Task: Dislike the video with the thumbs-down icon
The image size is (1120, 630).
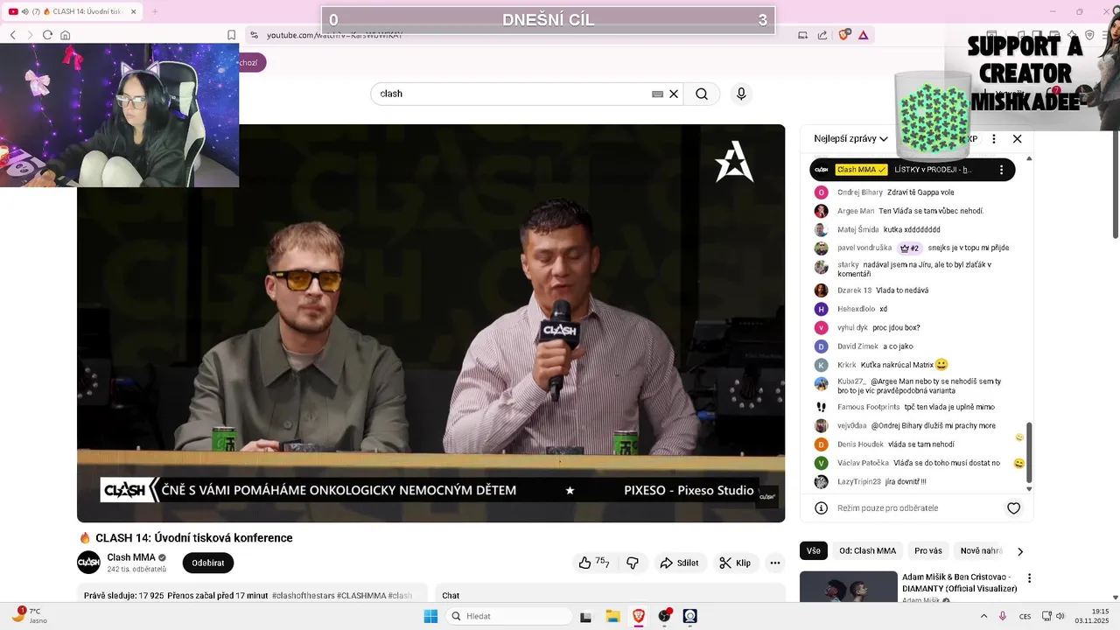Action: (x=633, y=563)
